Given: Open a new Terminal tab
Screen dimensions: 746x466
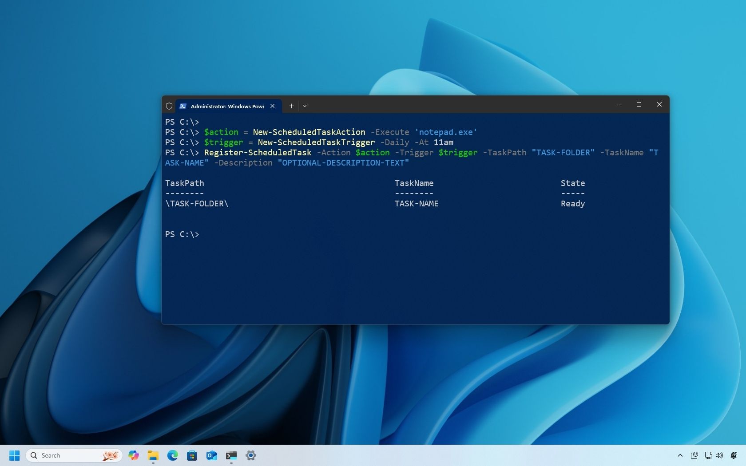Looking at the screenshot, I should 291,106.
